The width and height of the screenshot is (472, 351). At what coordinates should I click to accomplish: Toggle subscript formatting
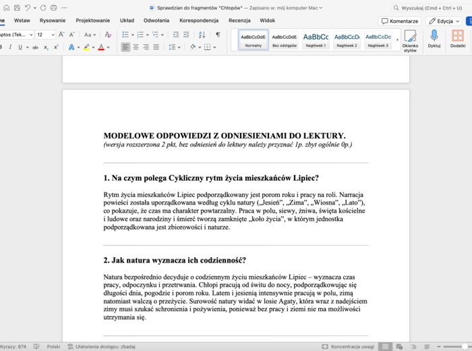(46, 47)
